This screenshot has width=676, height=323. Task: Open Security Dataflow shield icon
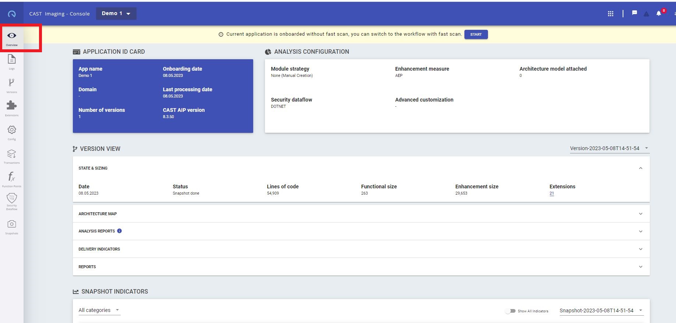(x=12, y=198)
